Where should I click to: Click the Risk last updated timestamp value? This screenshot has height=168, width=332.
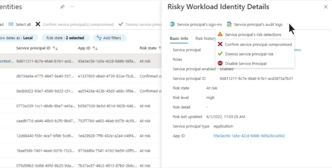pos(226,117)
